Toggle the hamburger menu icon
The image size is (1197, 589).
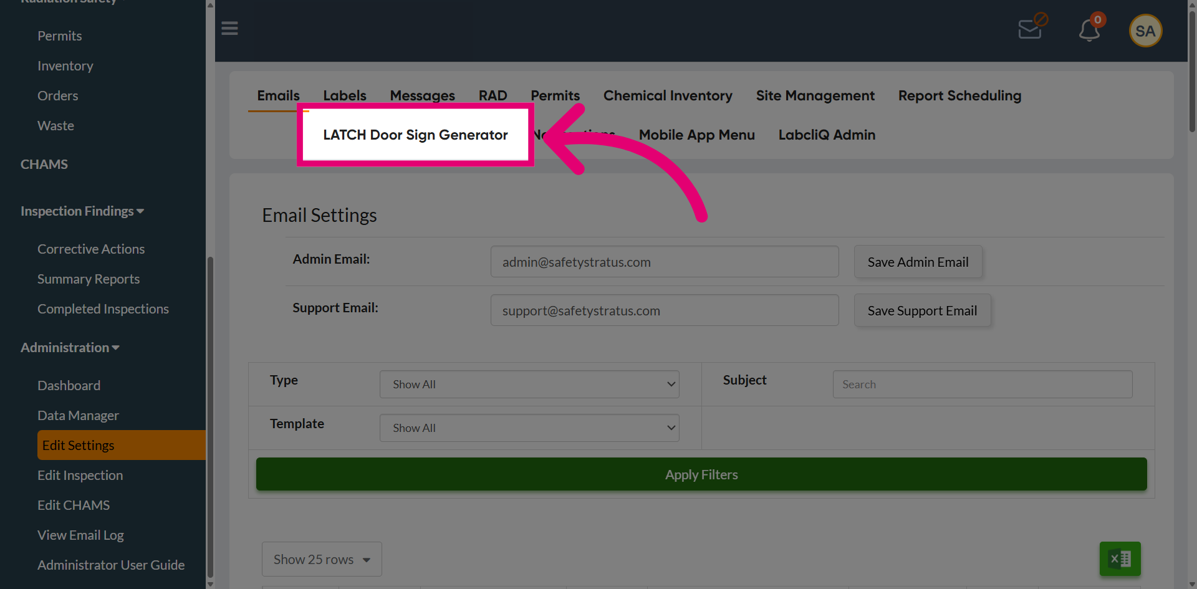click(229, 29)
